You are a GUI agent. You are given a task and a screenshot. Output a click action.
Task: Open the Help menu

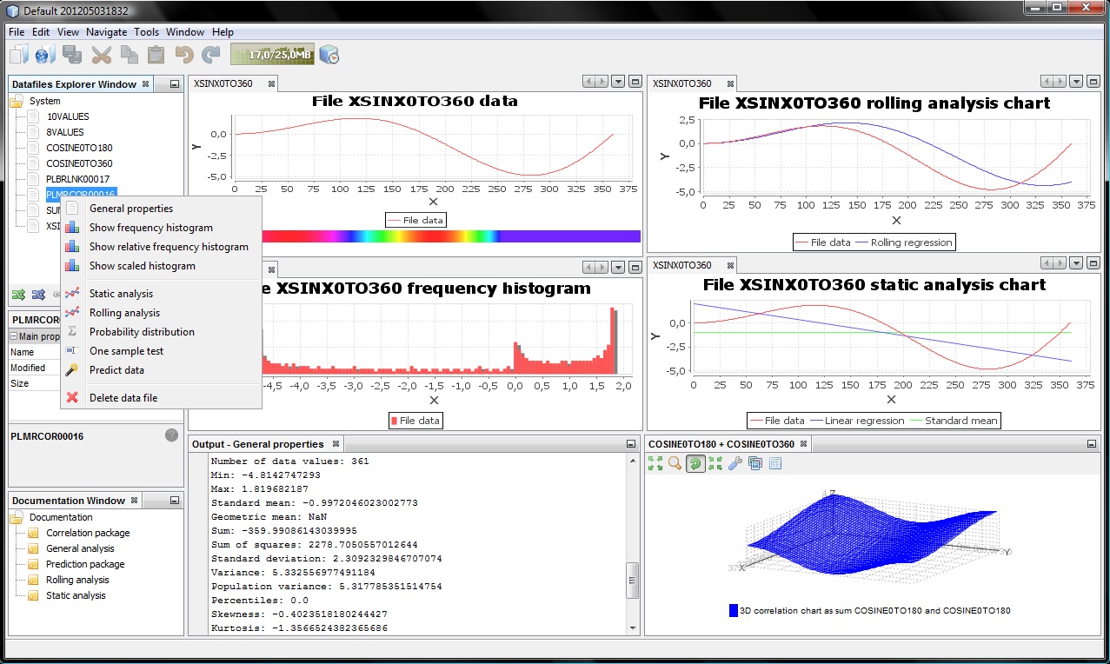click(223, 32)
